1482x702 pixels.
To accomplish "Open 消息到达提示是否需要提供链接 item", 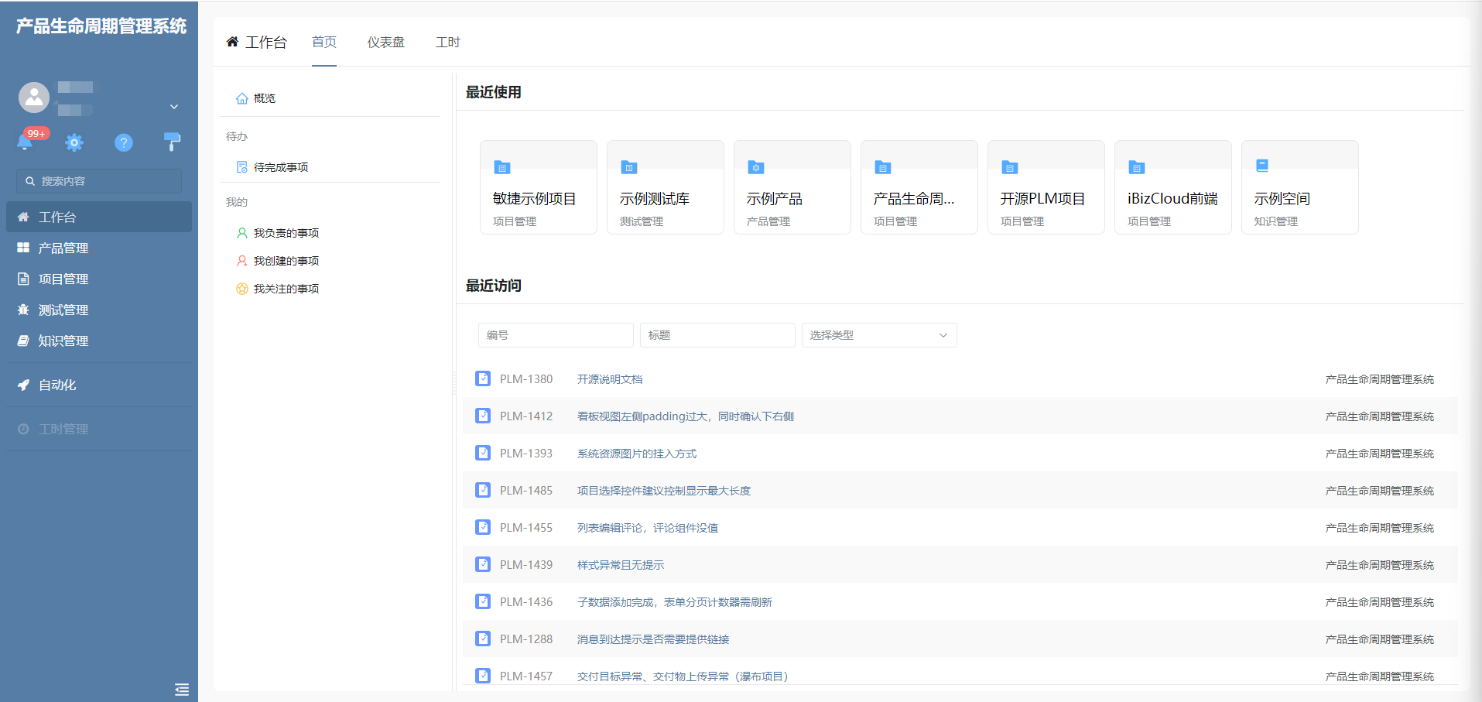I will pos(653,639).
